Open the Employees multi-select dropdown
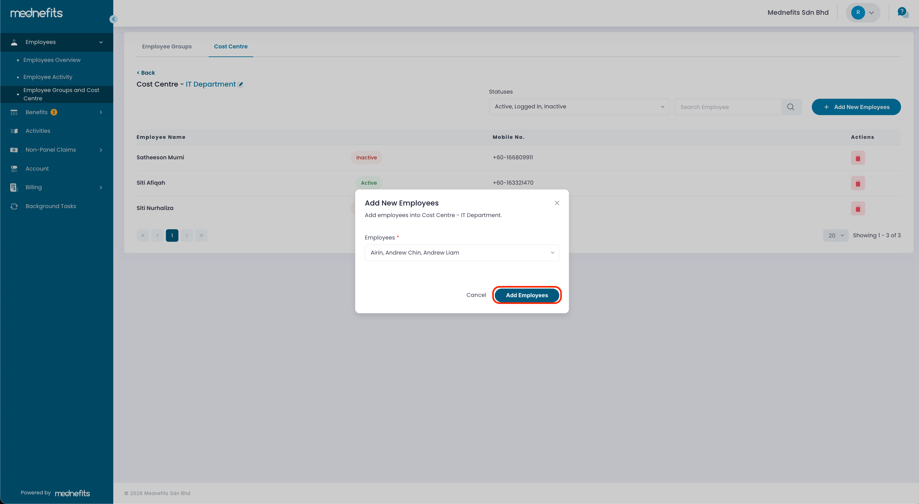Image resolution: width=919 pixels, height=504 pixels. pyautogui.click(x=462, y=253)
